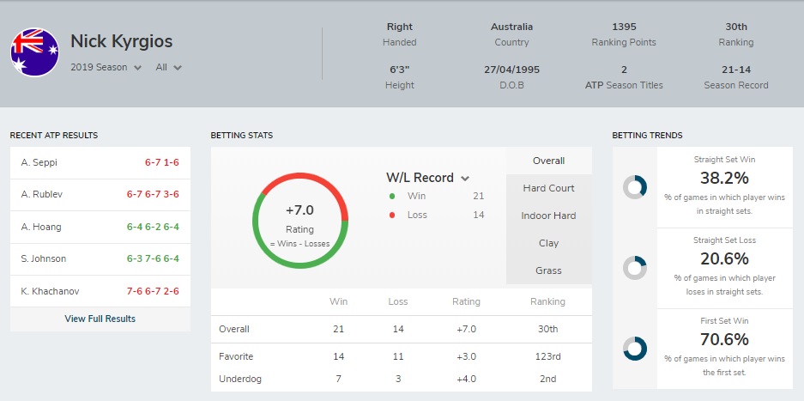Open the W/L Record dropdown chevron
Screen dimensions: 804x401
(x=465, y=179)
